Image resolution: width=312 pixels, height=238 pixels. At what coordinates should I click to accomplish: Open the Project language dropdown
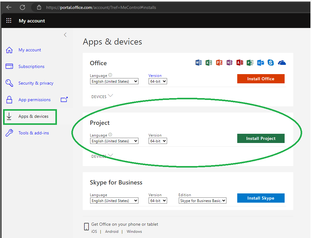coord(114,141)
